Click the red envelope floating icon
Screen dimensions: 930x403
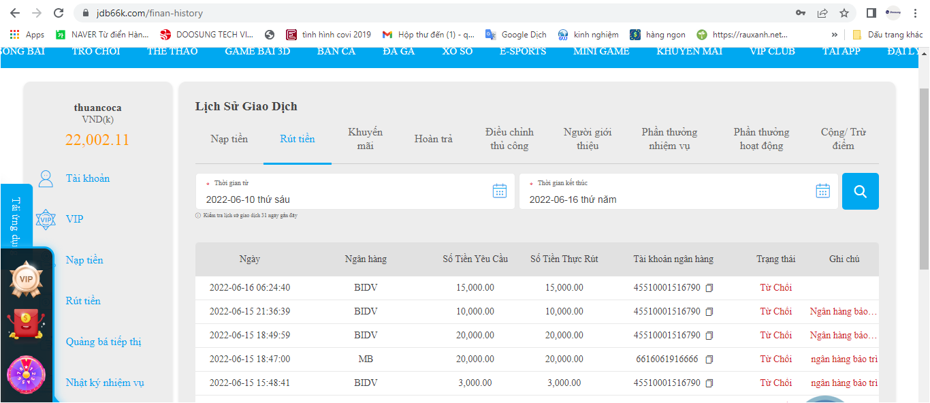tap(26, 325)
